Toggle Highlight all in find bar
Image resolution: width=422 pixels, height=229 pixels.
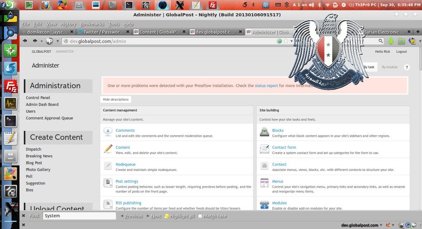(179, 216)
